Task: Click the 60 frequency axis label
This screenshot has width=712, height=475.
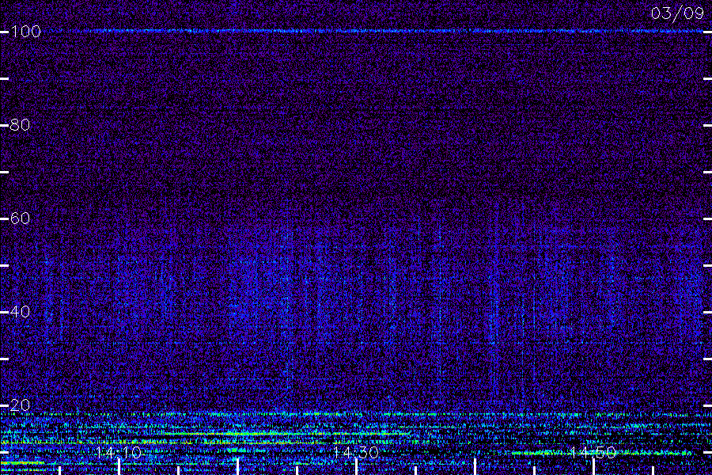Action: pyautogui.click(x=20, y=218)
